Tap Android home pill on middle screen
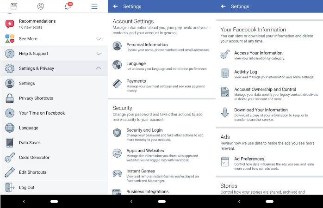323x208 pixels. tap(161, 202)
